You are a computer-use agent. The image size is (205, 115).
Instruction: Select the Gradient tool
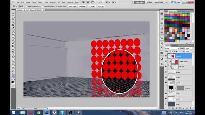pos(13,46)
